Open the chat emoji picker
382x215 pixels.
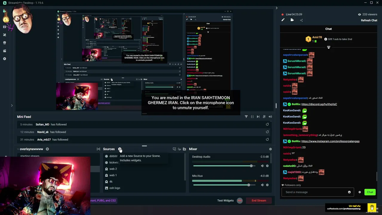349,192
